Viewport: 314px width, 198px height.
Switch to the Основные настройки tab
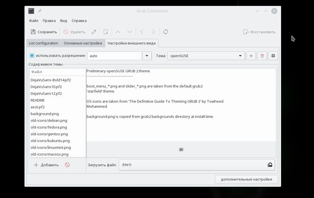click(x=83, y=43)
